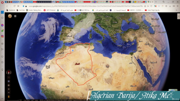Open the ABDOS - CUISSES bookmark
Screen dimensions: 180x101
[x=135, y=10]
